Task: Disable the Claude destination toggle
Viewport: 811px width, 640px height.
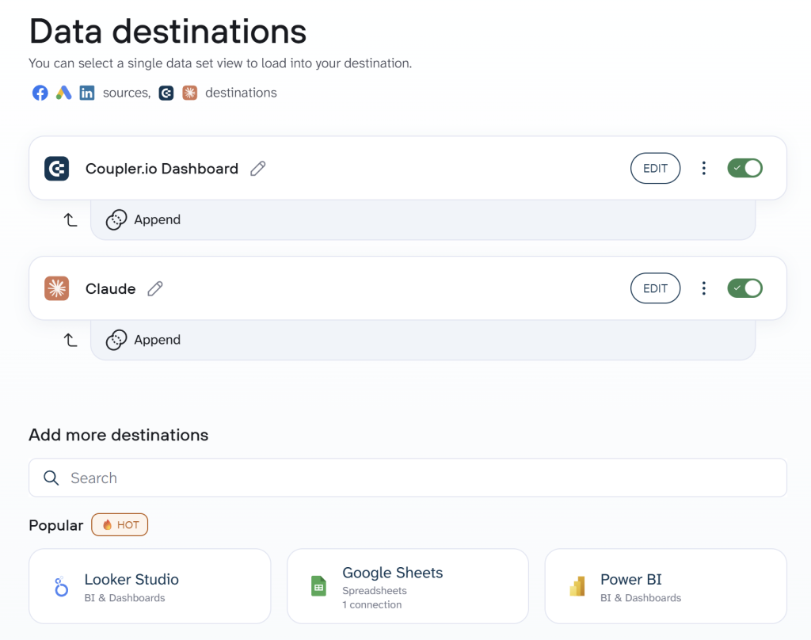Action: coord(744,288)
